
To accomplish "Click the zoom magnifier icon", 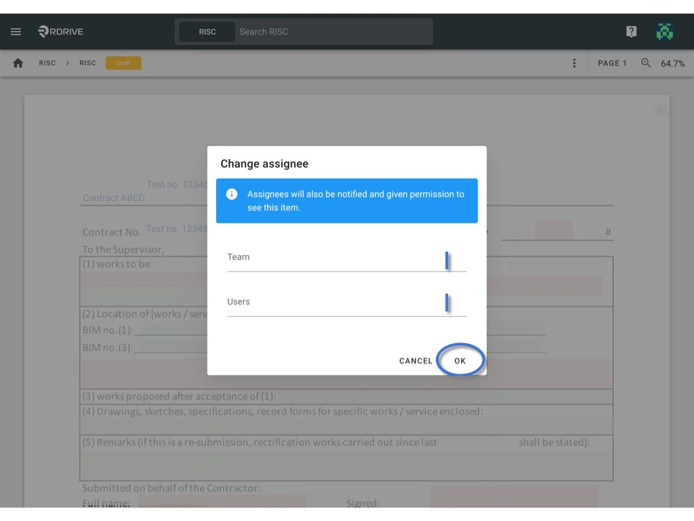I will click(645, 63).
